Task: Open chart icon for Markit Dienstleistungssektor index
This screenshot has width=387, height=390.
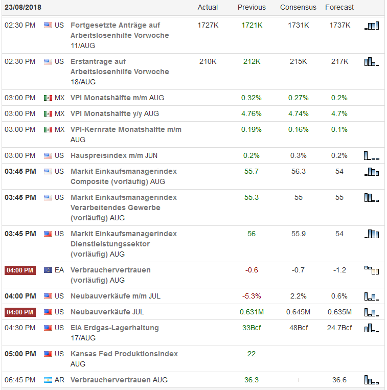Action: 371,234
